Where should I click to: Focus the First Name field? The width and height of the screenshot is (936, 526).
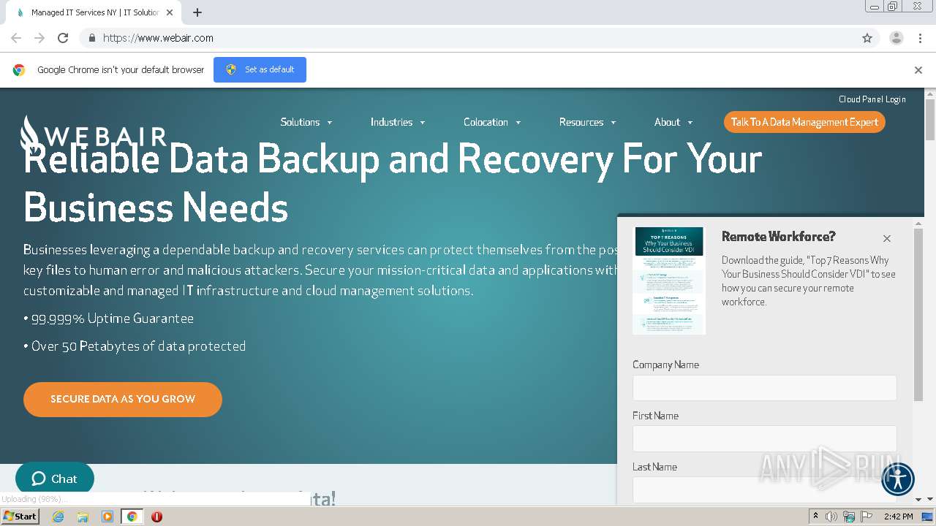764,439
